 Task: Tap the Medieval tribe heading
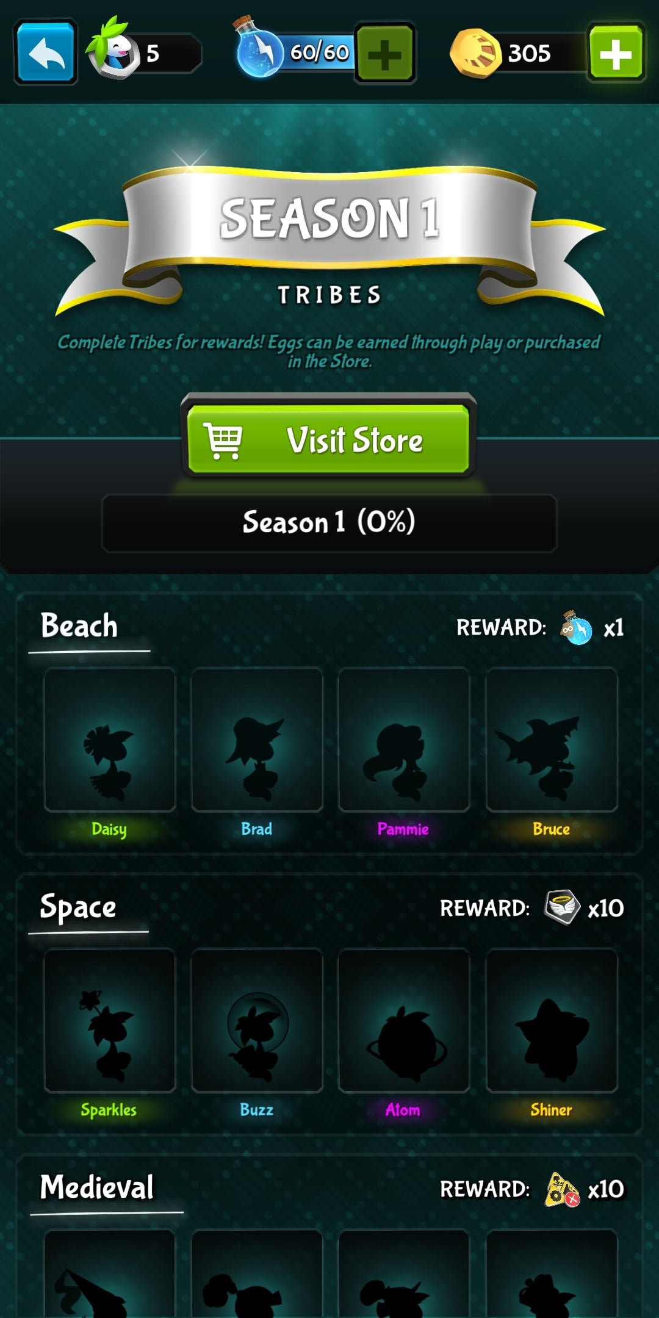point(97,1187)
